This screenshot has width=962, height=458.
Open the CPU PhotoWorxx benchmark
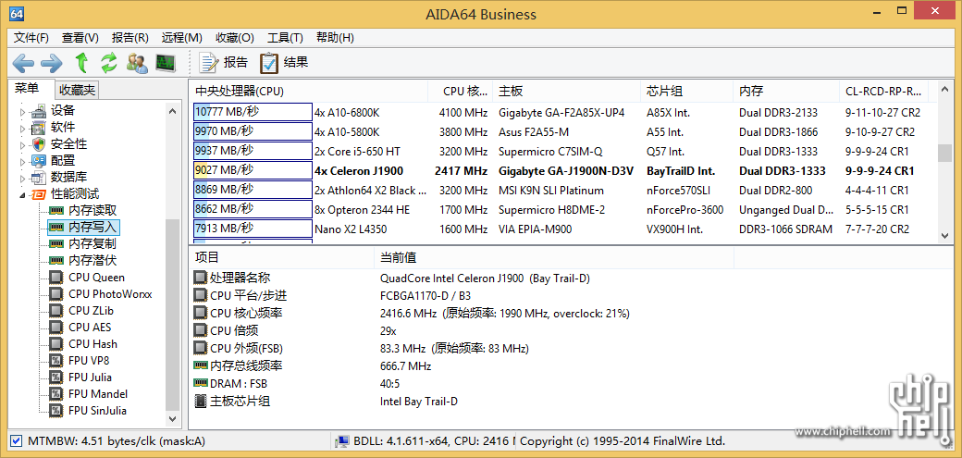pos(110,294)
